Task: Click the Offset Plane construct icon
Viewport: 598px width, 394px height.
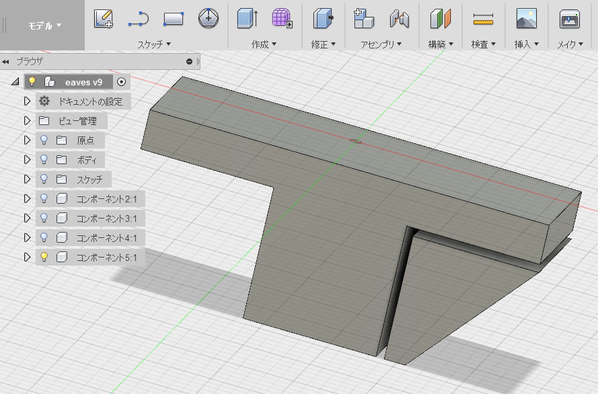Action: click(441, 19)
